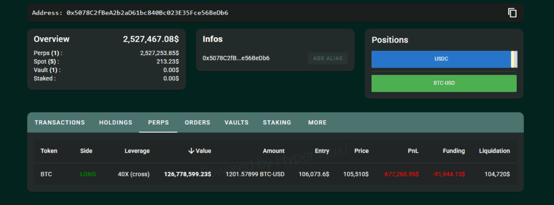Screen dimensions: 554x205
Task: Click the BTC token cell in the row
Action: (47, 174)
